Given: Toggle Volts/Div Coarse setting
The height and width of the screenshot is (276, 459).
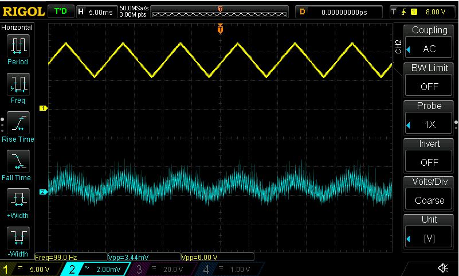Looking at the screenshot, I should (429, 200).
